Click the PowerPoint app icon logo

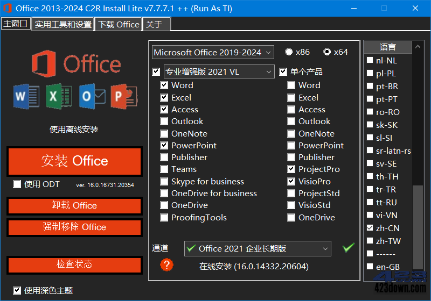(124, 97)
